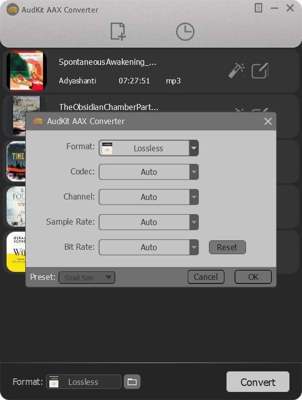This screenshot has height=400, width=302.
Task: Confirm settings with OK button
Action: pyautogui.click(x=253, y=277)
